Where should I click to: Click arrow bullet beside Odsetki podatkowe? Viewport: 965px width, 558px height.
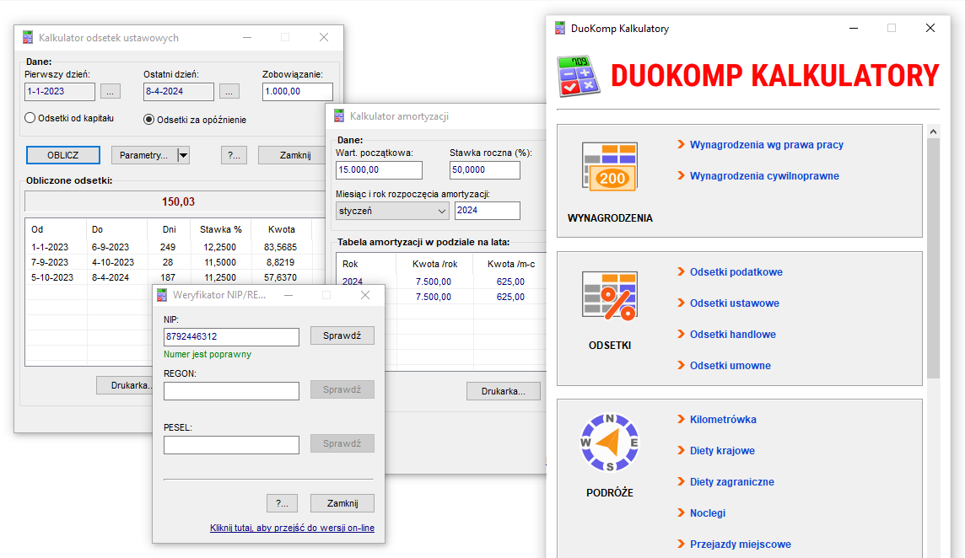(682, 271)
